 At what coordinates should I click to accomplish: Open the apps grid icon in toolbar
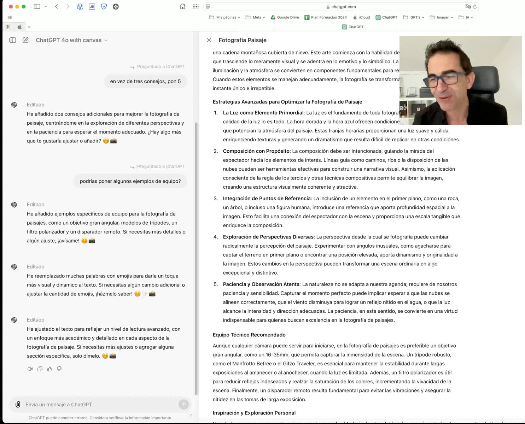[196, 6]
